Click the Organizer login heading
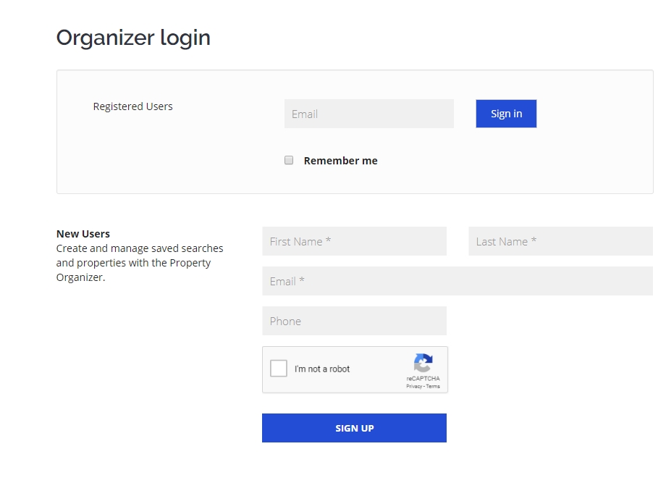 (133, 38)
